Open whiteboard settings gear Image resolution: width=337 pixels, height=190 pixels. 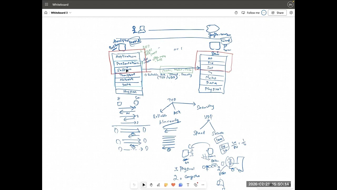[291, 13]
